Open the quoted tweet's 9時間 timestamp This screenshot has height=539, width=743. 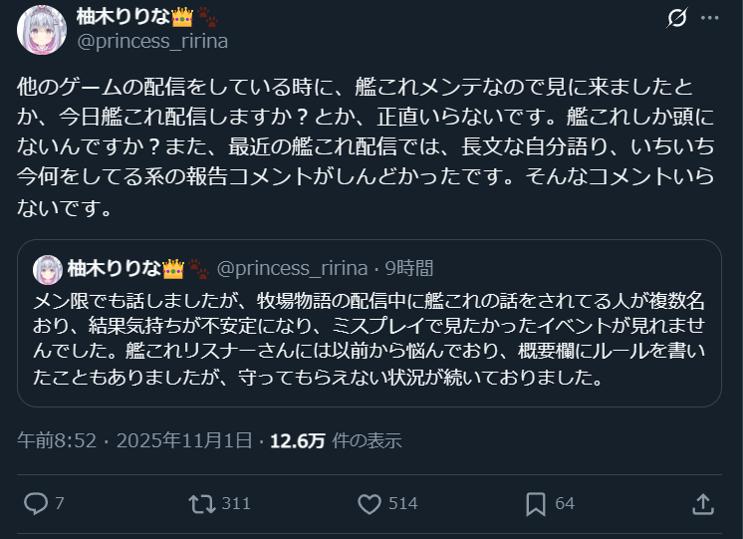point(408,269)
